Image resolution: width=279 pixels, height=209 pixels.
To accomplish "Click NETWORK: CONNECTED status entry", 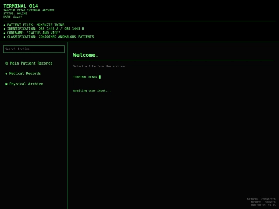I will tap(261, 199).
